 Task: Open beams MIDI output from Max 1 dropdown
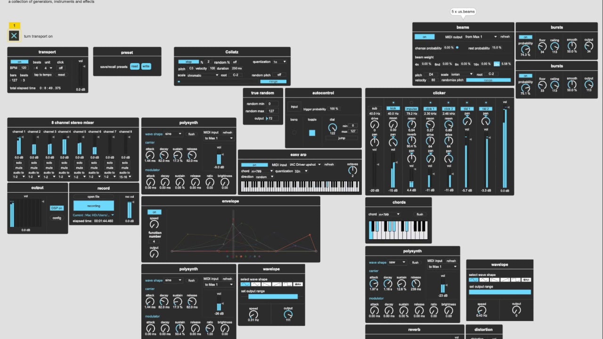pos(481,37)
